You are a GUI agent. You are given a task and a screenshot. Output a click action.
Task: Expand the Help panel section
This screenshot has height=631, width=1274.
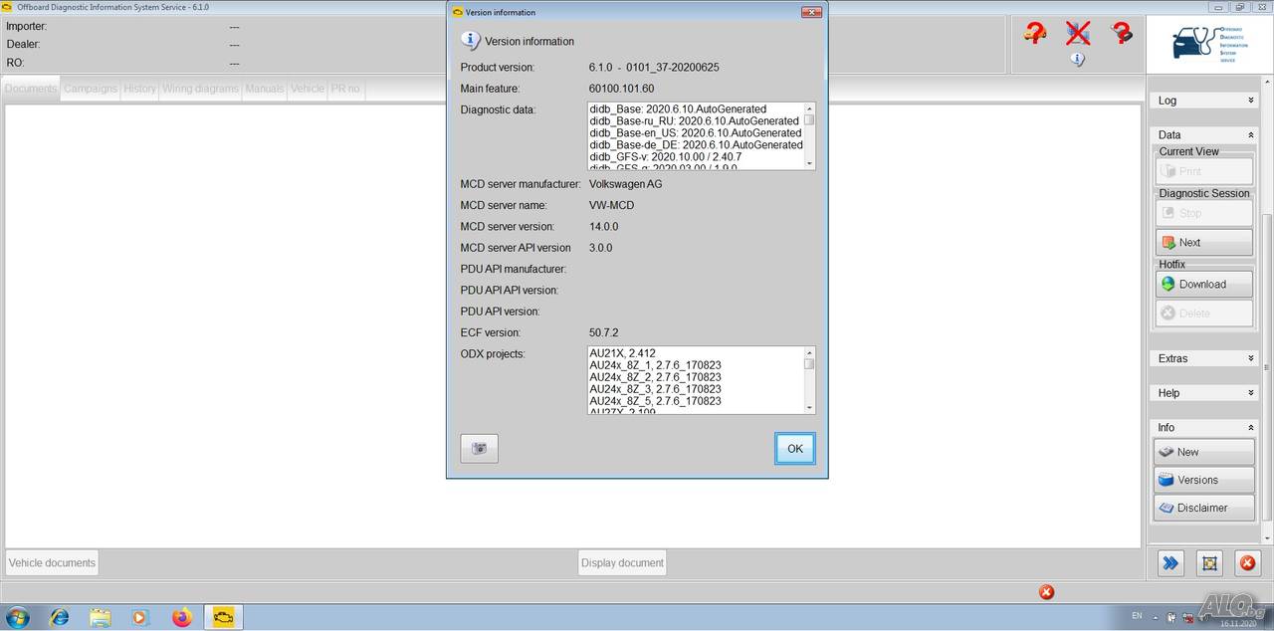tap(1204, 393)
